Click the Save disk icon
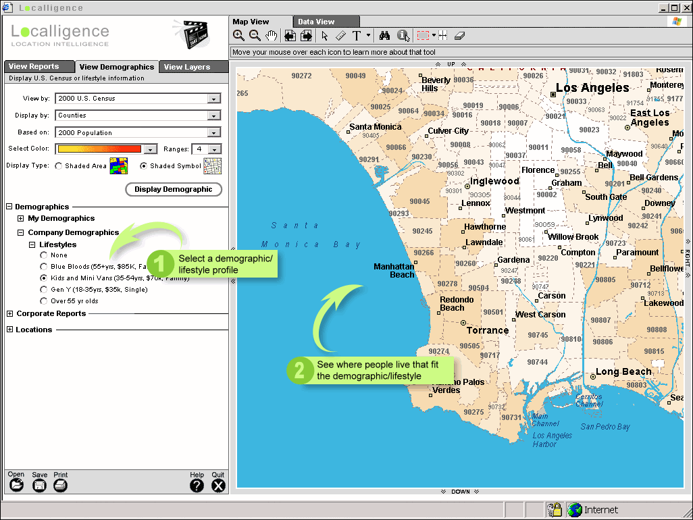The image size is (693, 520). (39, 486)
